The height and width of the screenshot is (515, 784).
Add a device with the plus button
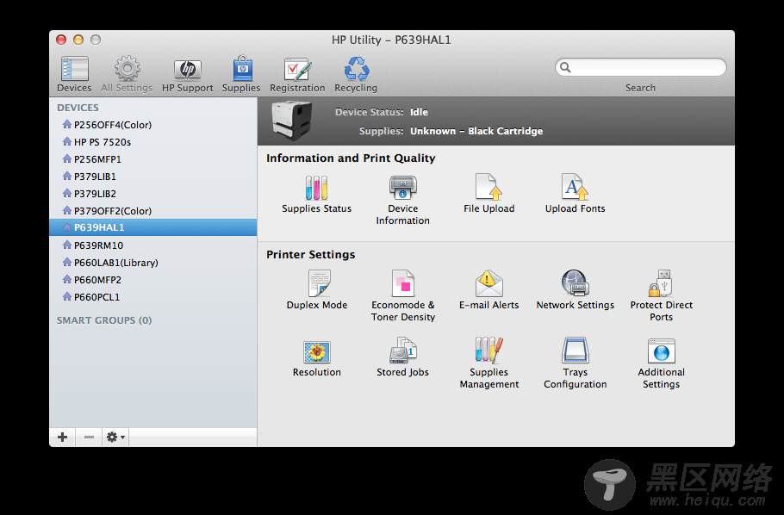click(x=63, y=437)
